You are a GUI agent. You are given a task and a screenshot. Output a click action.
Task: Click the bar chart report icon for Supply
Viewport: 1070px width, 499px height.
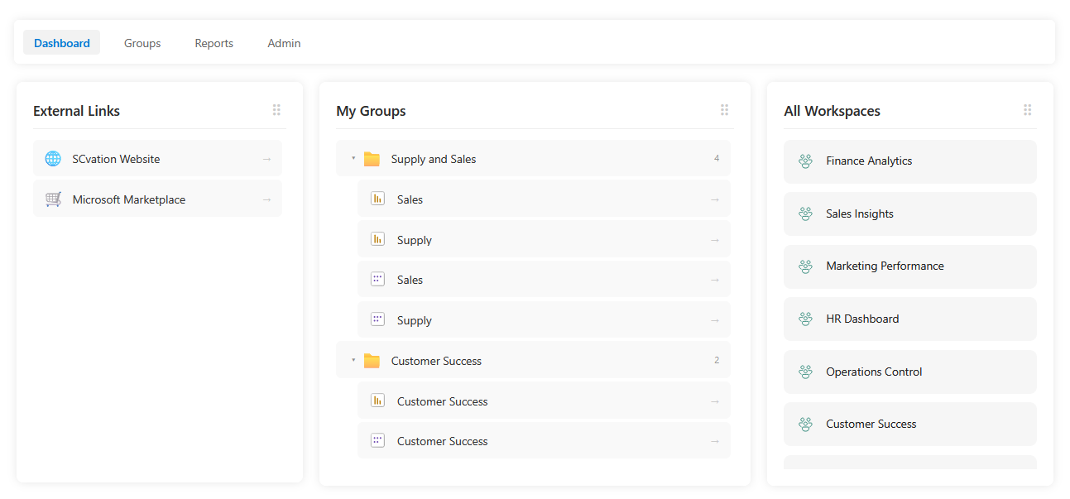pyautogui.click(x=377, y=240)
